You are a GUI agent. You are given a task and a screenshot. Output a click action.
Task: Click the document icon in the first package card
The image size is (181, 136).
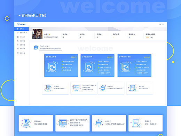tap(52, 67)
